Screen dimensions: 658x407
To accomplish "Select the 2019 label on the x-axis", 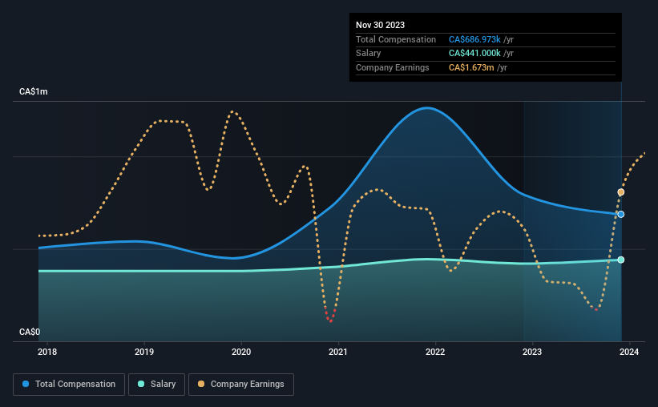I will [144, 352].
